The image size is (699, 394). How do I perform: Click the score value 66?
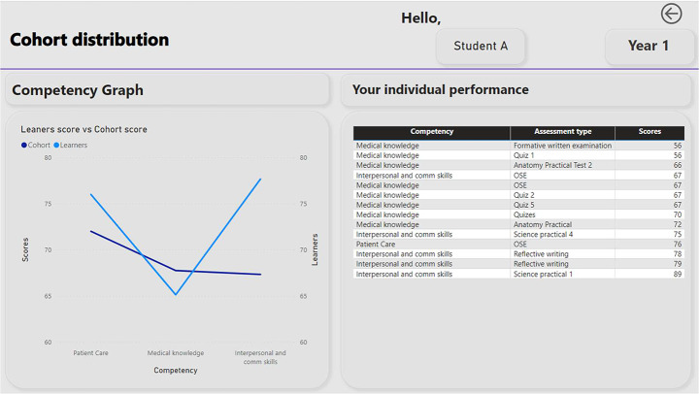678,165
